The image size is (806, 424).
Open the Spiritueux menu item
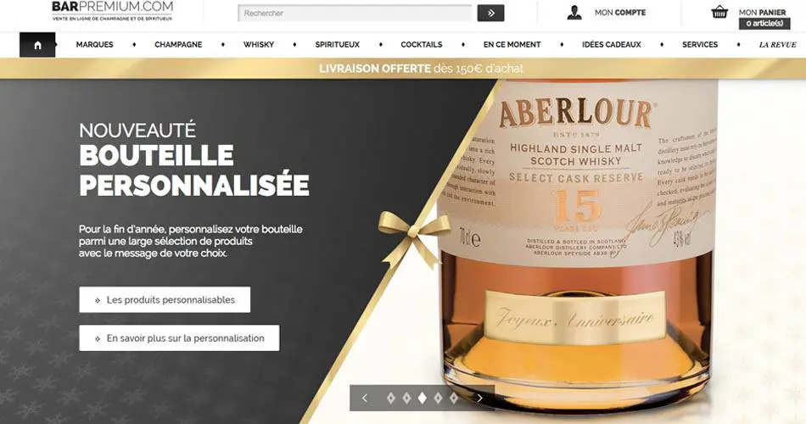(337, 45)
